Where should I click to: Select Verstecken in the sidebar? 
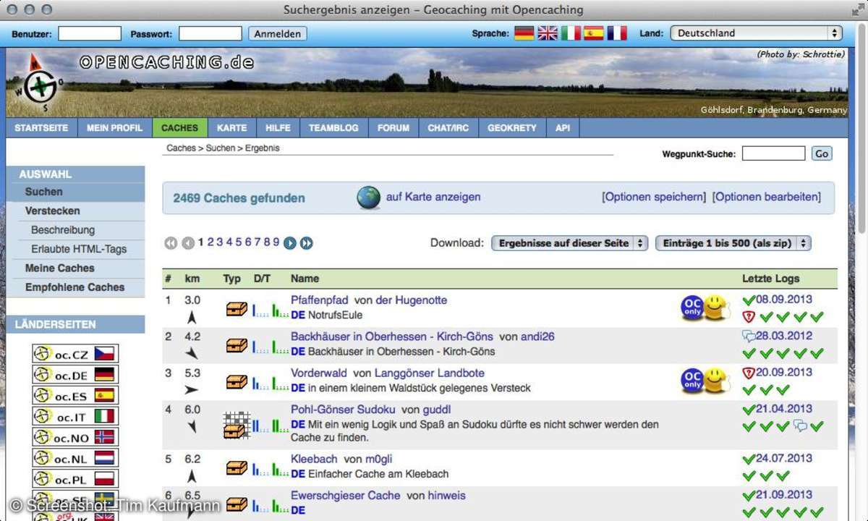tap(75, 211)
